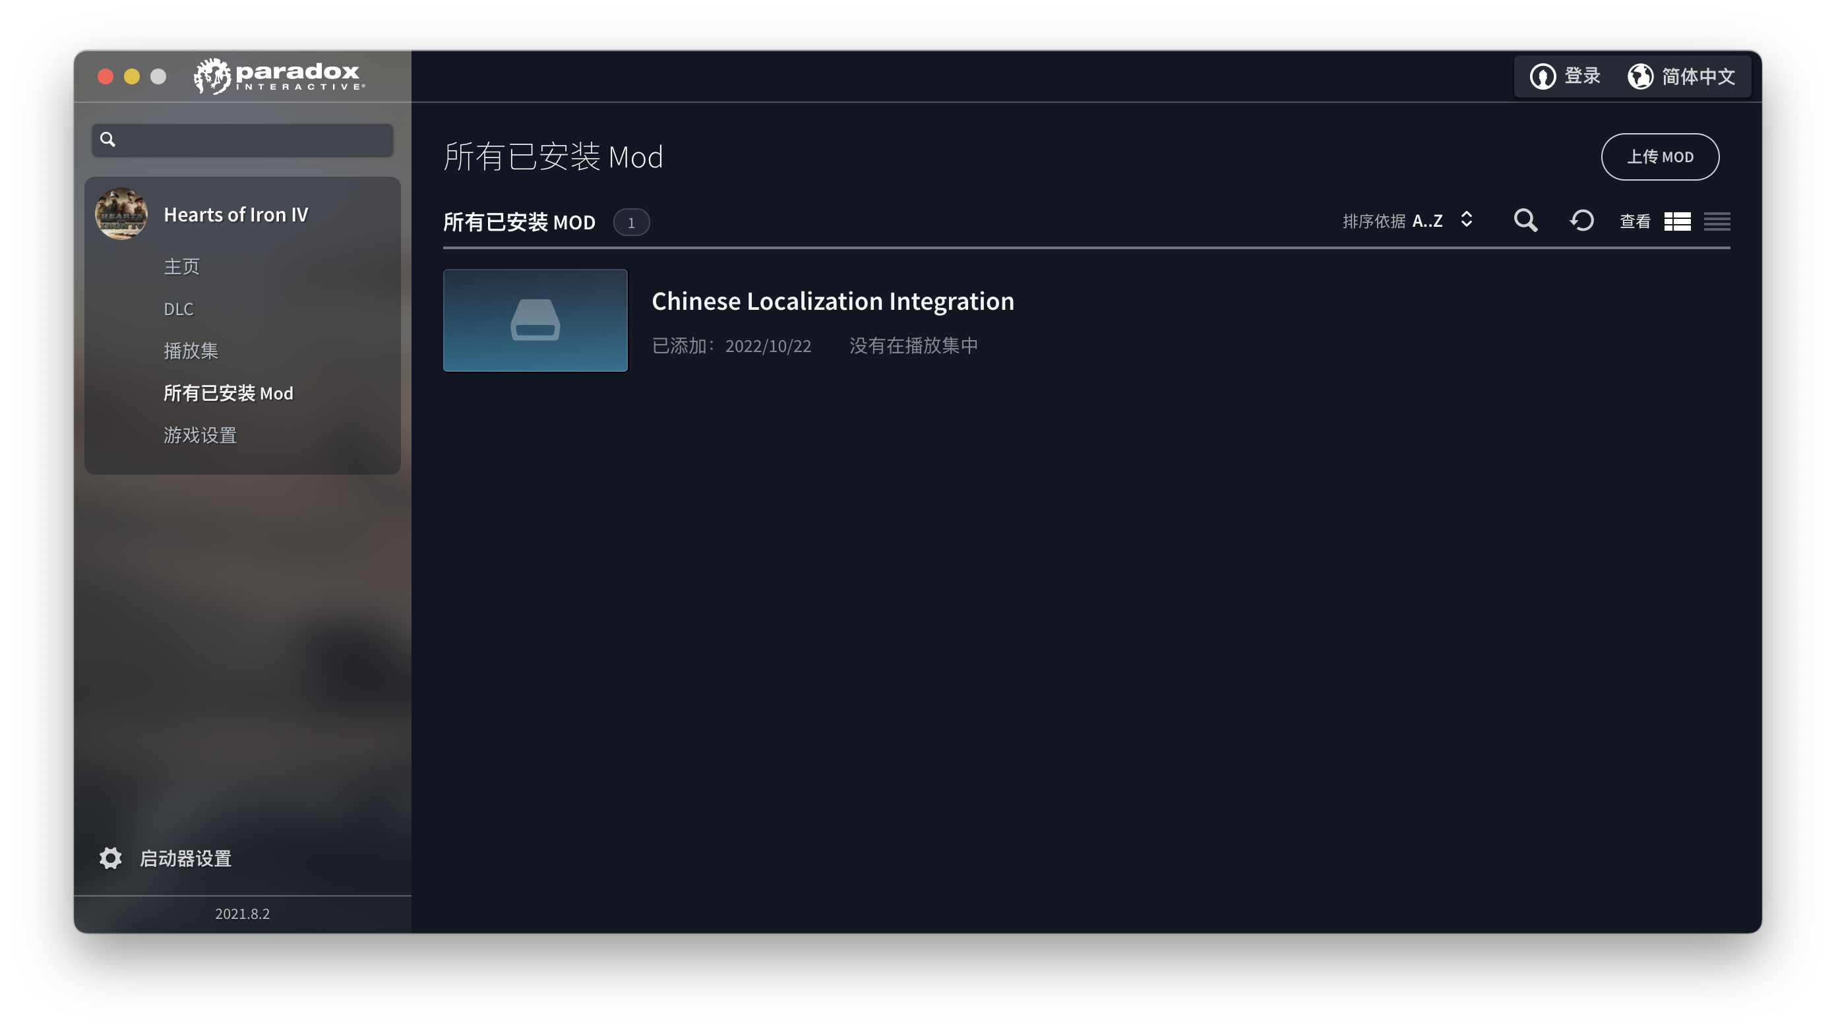Click the Chinese Localization Integration title
This screenshot has height=1031, width=1836.
click(x=832, y=301)
